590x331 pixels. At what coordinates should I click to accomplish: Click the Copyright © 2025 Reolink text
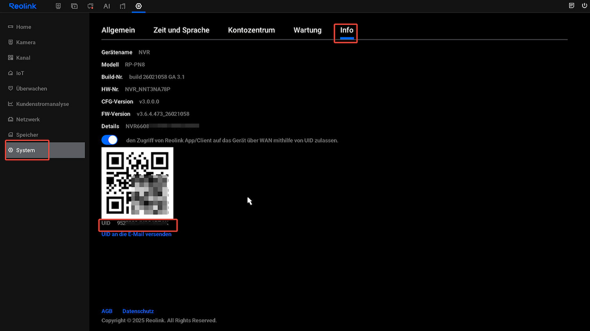(159, 321)
